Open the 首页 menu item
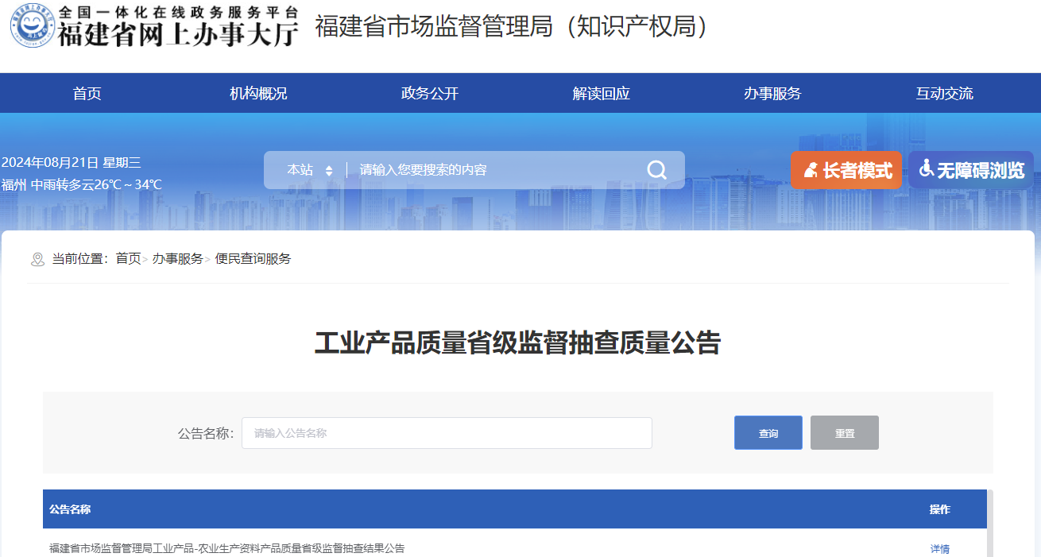Viewport: 1041px width, 557px height. pos(87,93)
